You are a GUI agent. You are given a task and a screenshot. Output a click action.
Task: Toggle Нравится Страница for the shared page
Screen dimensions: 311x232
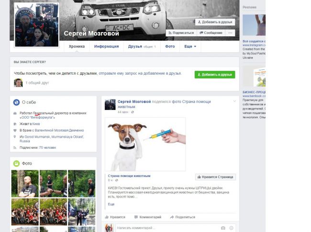[x=215, y=177]
